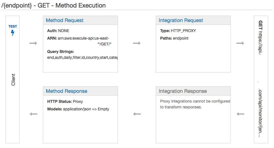
Task: Click arrow from Method Response to Client
Action: [33, 114]
